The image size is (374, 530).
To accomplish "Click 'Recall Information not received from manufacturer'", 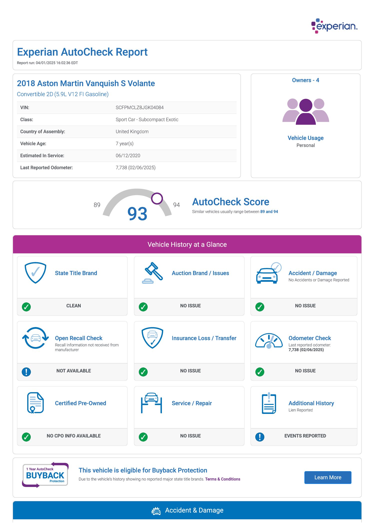I will point(87,347).
